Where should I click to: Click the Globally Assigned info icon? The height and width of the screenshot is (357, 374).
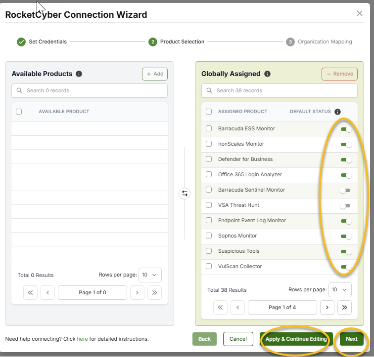click(x=267, y=74)
